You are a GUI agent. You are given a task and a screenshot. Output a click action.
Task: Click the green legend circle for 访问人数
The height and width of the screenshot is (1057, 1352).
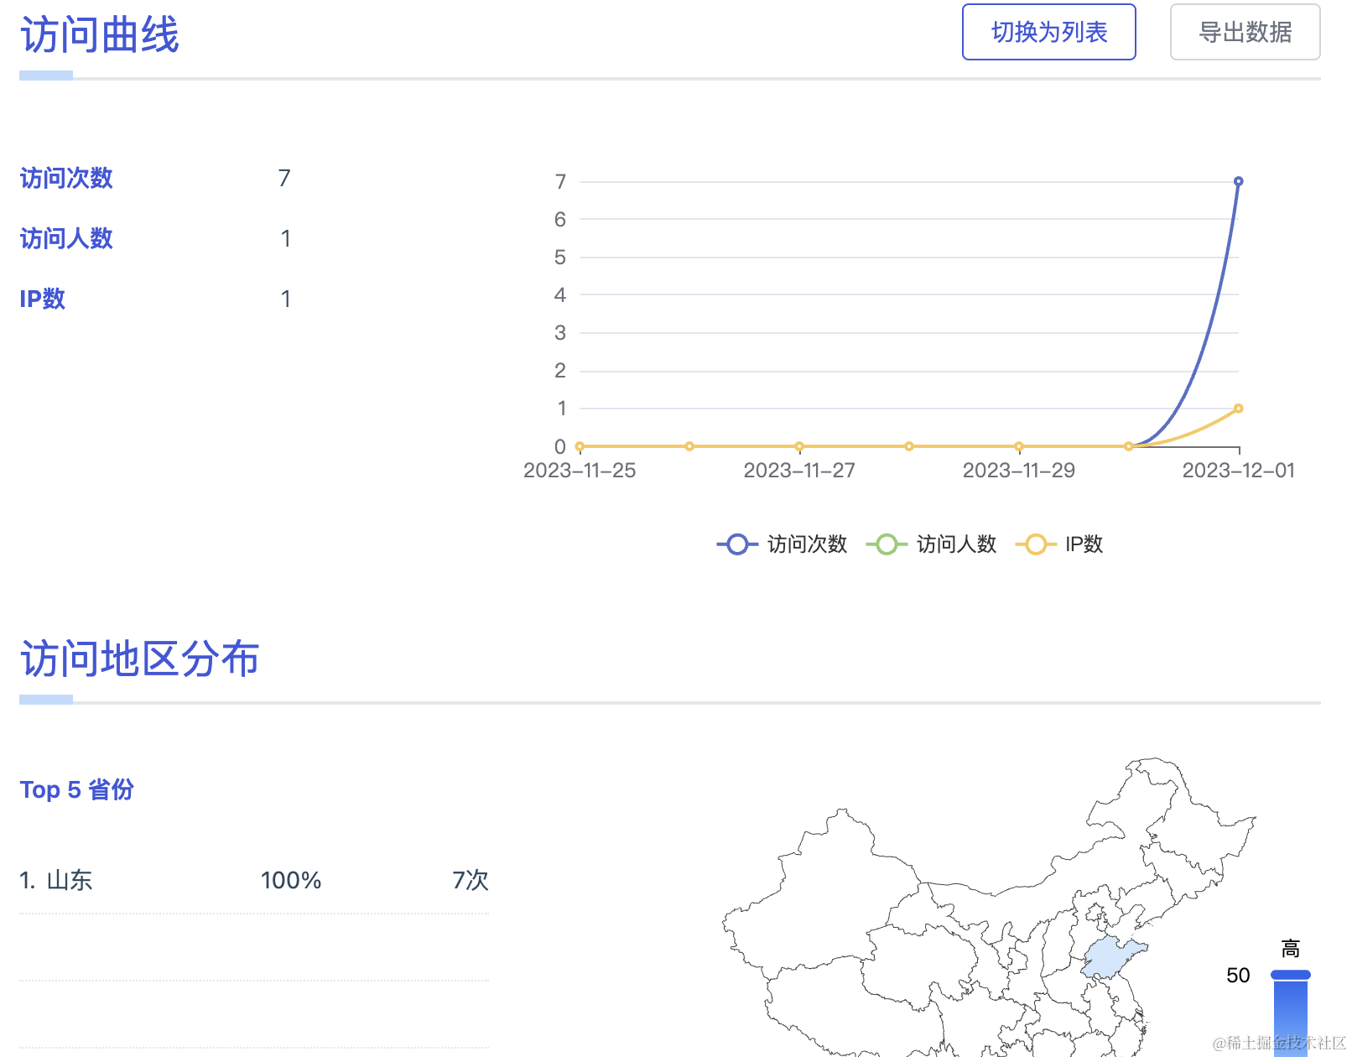(x=887, y=544)
